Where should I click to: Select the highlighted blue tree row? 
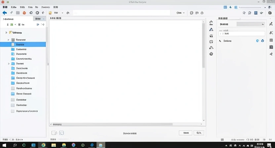[x=23, y=45]
